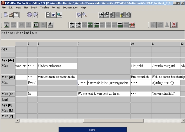Open the meta information dialog
Image resolution: width=185 pixels, height=132 pixels.
click(30, 15)
